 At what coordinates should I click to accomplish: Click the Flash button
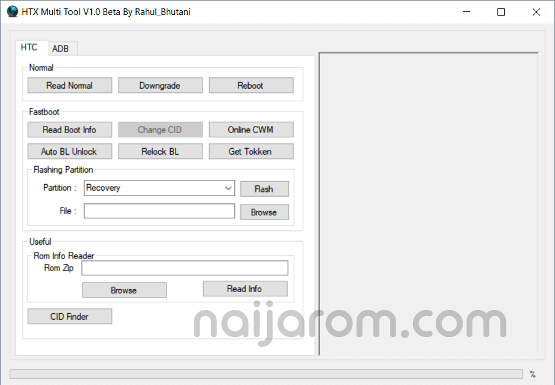pyautogui.click(x=264, y=189)
